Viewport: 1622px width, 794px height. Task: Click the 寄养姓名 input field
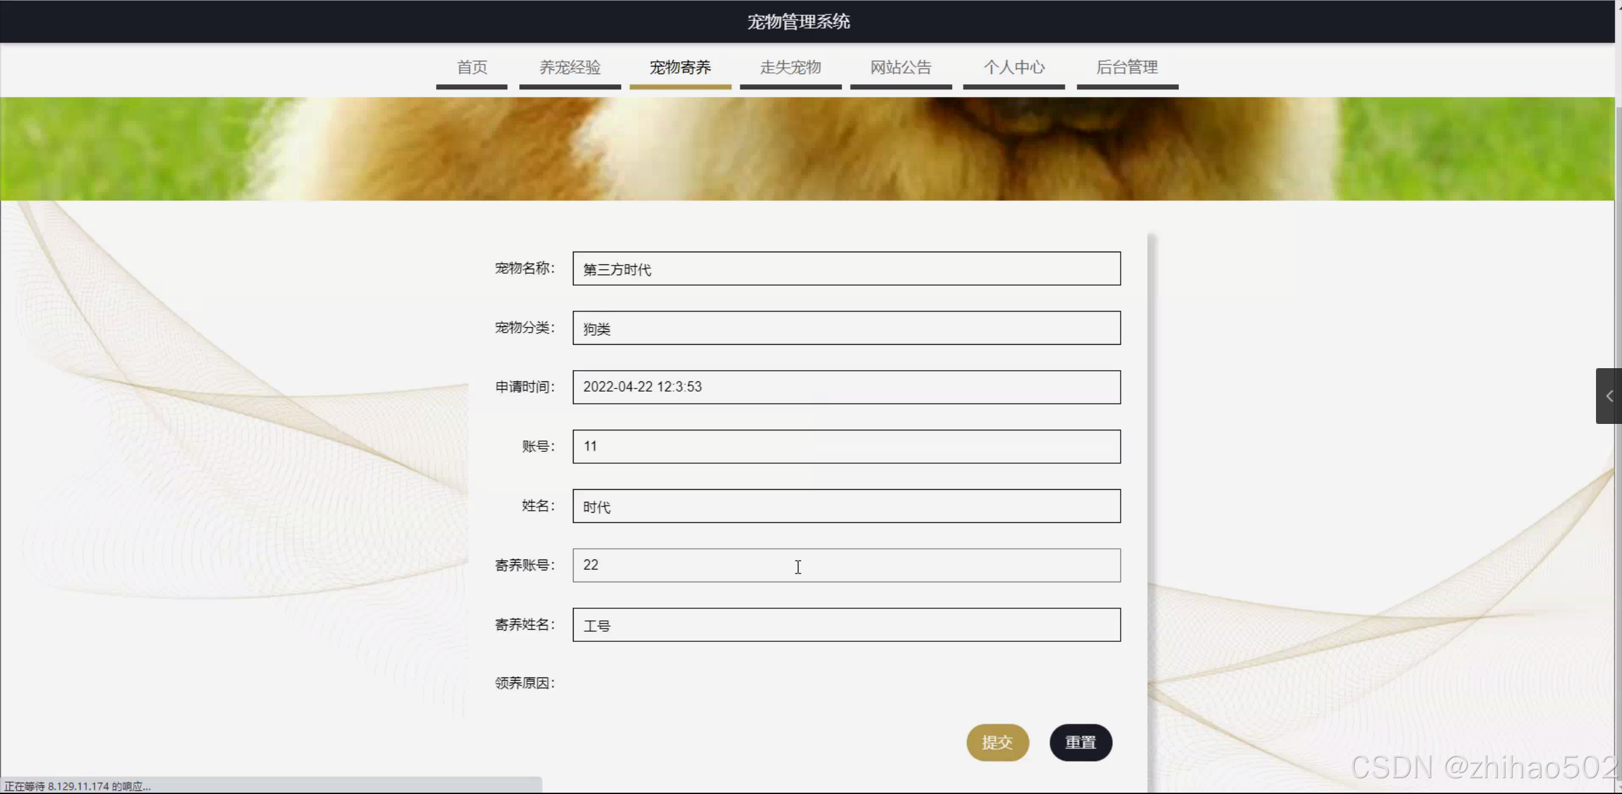click(x=846, y=625)
